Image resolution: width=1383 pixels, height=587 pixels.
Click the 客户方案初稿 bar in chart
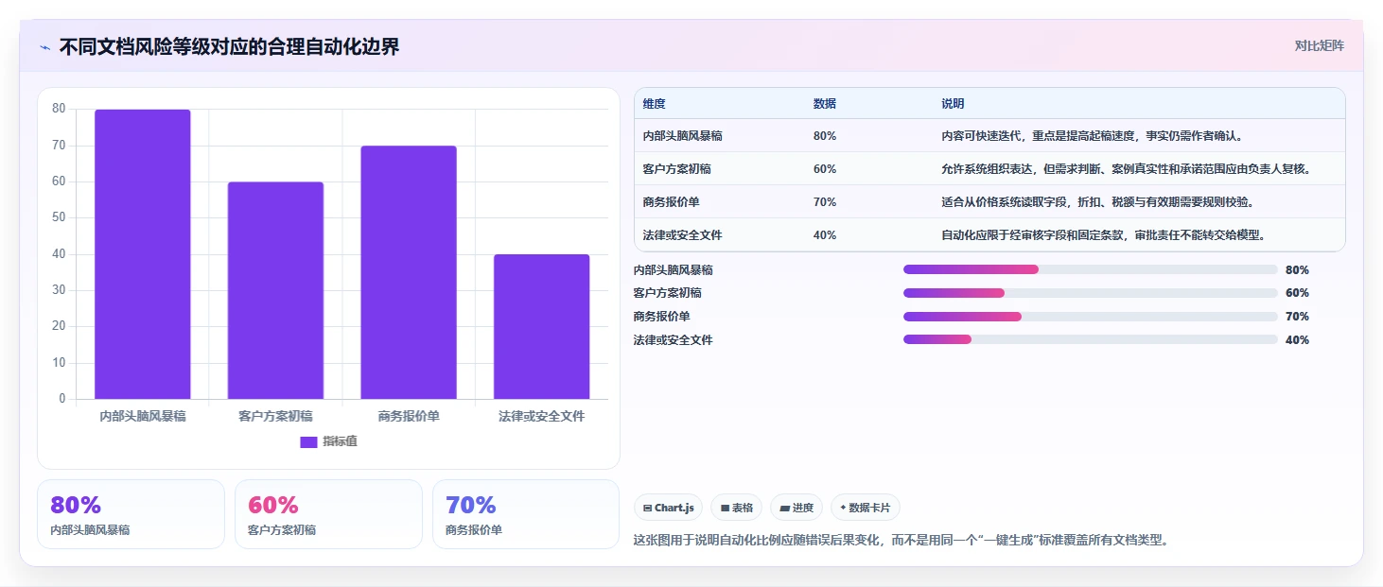[x=275, y=290]
